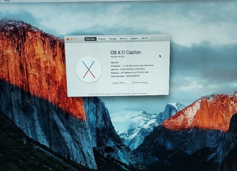Open the License Agreement link
The height and width of the screenshot is (171, 237).
pos(139,94)
